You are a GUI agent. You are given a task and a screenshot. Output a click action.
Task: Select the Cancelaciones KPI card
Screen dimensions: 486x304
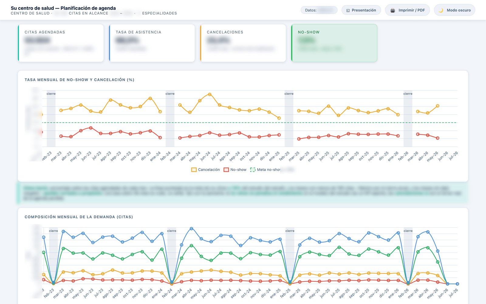tap(243, 43)
